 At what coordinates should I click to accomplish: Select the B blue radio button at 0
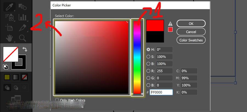[x=148, y=85]
